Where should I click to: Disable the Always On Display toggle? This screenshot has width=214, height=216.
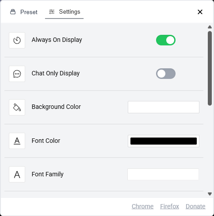[166, 40]
